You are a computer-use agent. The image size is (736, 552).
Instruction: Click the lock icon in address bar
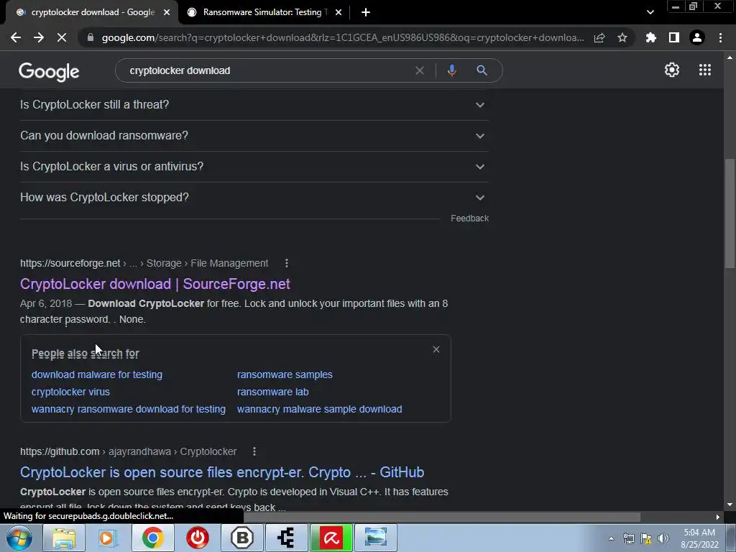pyautogui.click(x=91, y=37)
